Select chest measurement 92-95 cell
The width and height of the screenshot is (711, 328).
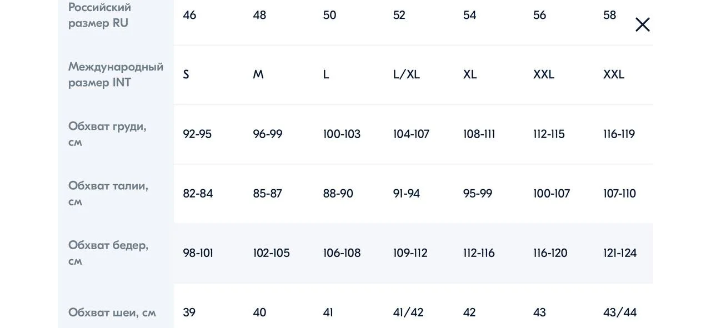[x=197, y=134]
